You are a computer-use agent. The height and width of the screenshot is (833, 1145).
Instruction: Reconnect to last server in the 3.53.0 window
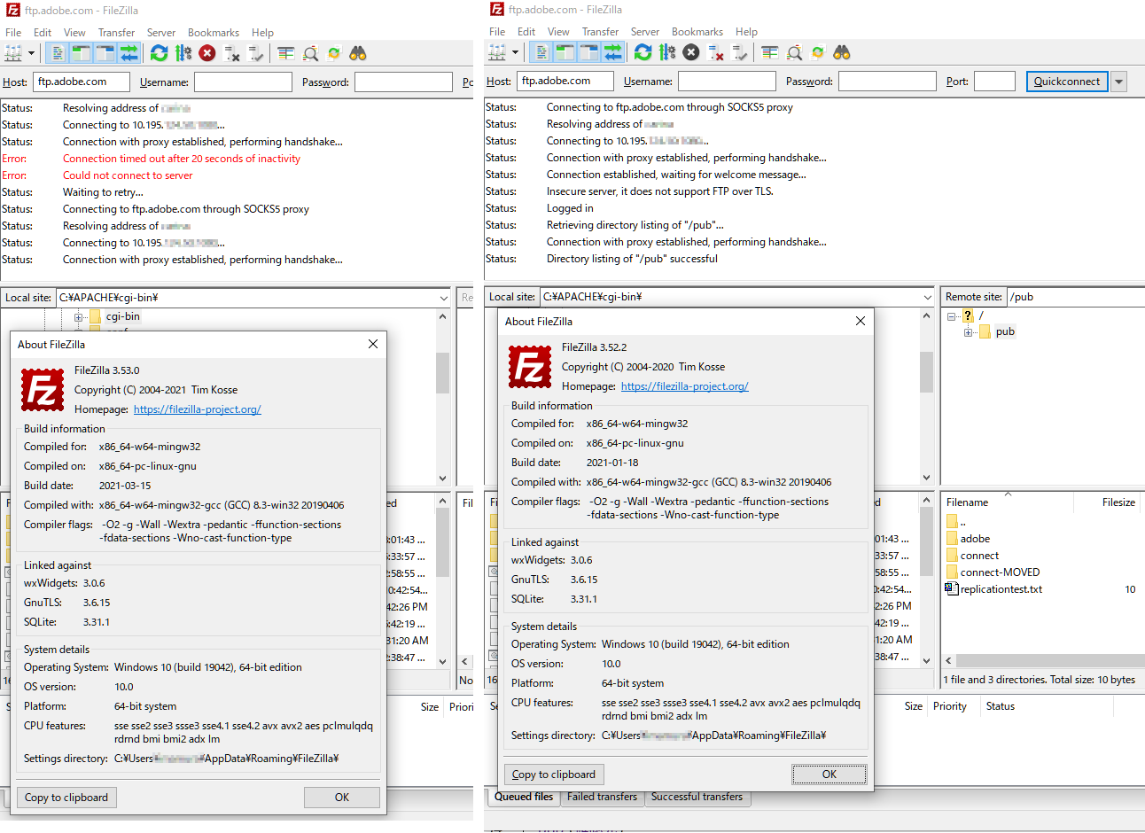click(x=256, y=53)
